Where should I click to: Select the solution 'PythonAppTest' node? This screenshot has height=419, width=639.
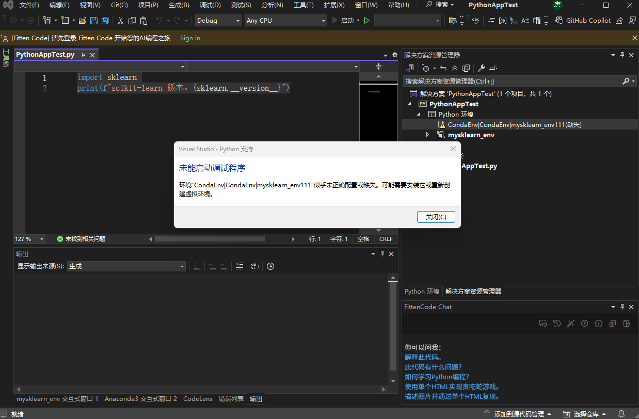click(486, 94)
